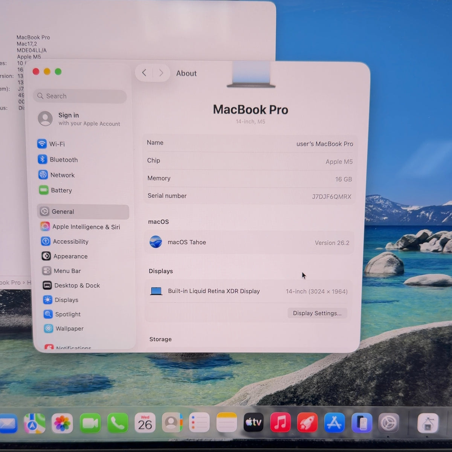452x452 pixels.
Task: Go forward with the right chevron
Action: coord(161,73)
